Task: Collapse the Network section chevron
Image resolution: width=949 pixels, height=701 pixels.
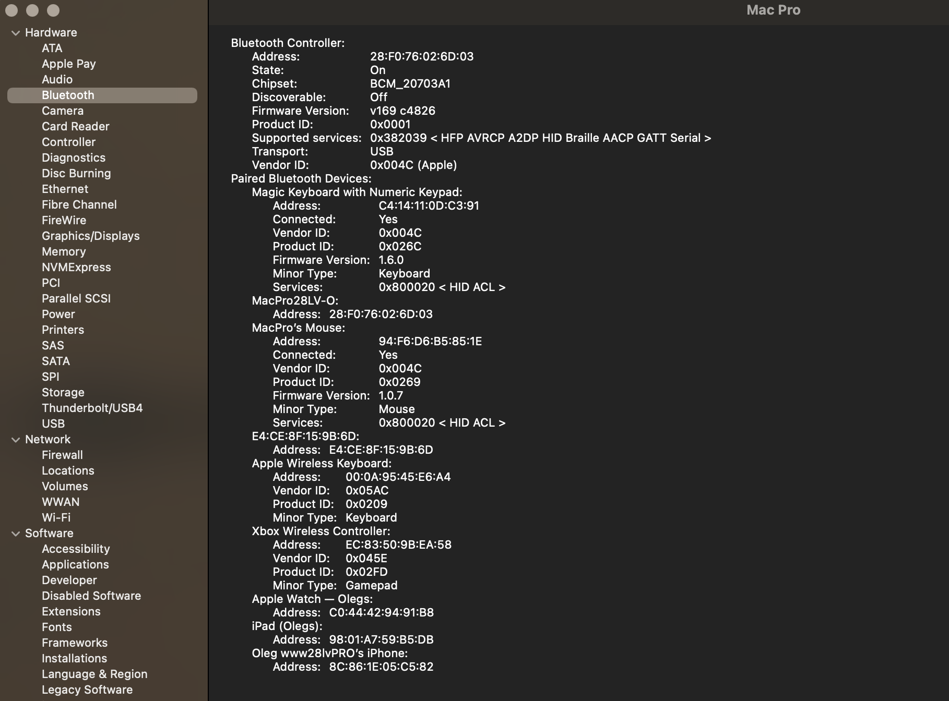Action: (16, 440)
